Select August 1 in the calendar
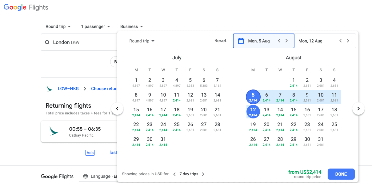The image size is (372, 183). click(x=294, y=82)
